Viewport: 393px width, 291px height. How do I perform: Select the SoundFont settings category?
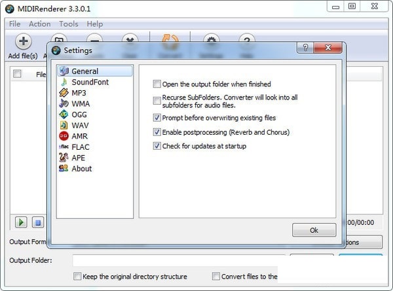coord(90,82)
